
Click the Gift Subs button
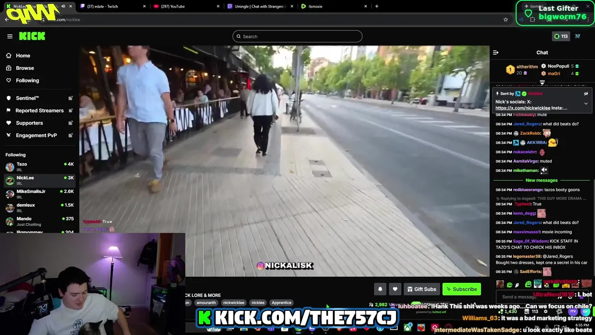(x=422, y=289)
